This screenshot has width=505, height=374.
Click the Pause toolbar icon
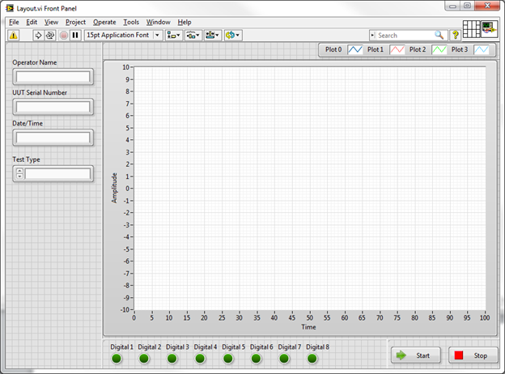click(75, 36)
